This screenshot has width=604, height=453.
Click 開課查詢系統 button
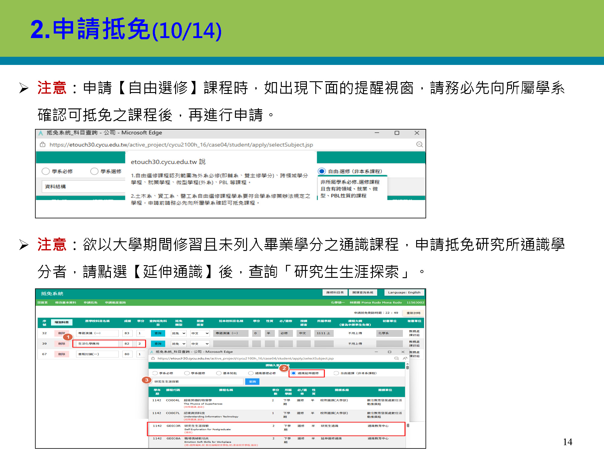[363, 292]
